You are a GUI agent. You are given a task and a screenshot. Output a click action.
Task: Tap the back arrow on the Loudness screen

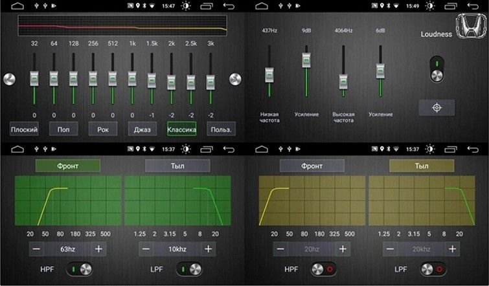click(x=473, y=6)
